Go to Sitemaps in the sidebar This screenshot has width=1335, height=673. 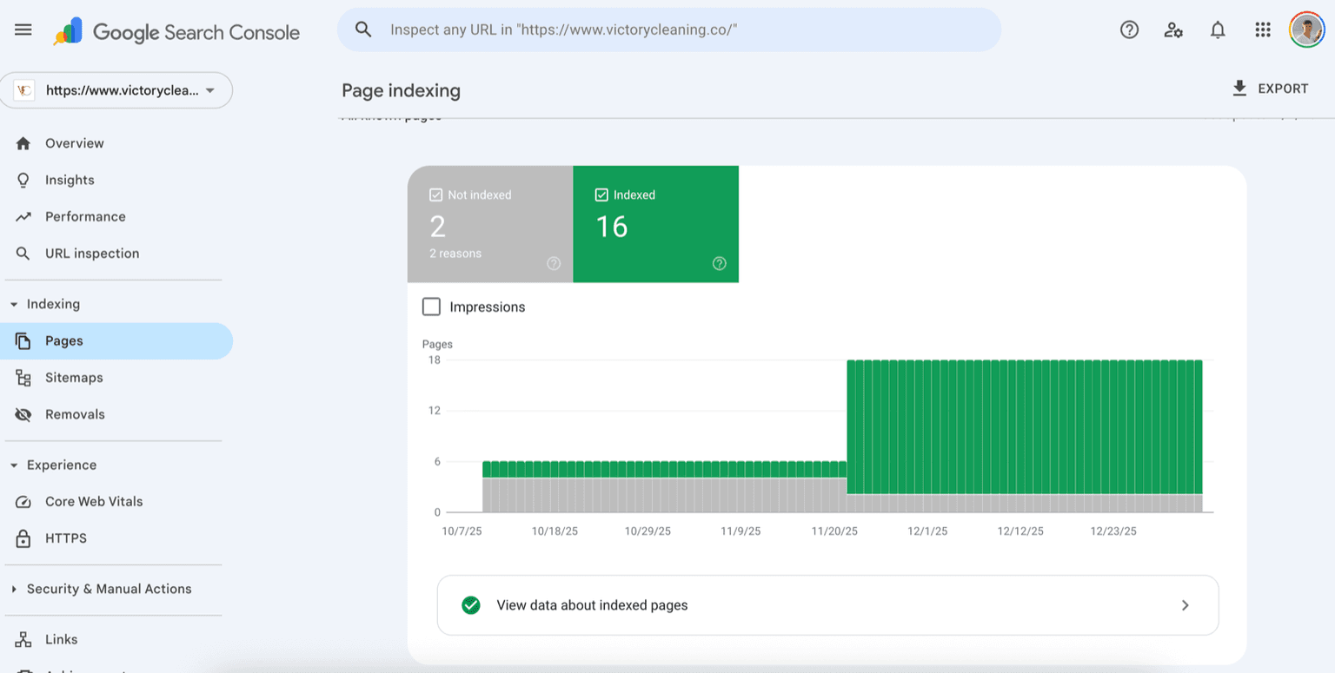click(74, 378)
